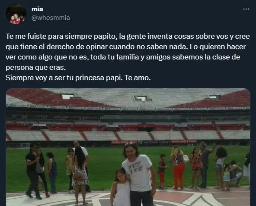Click the sentence "Siempre voy a ser tu princesa papi"

point(64,78)
